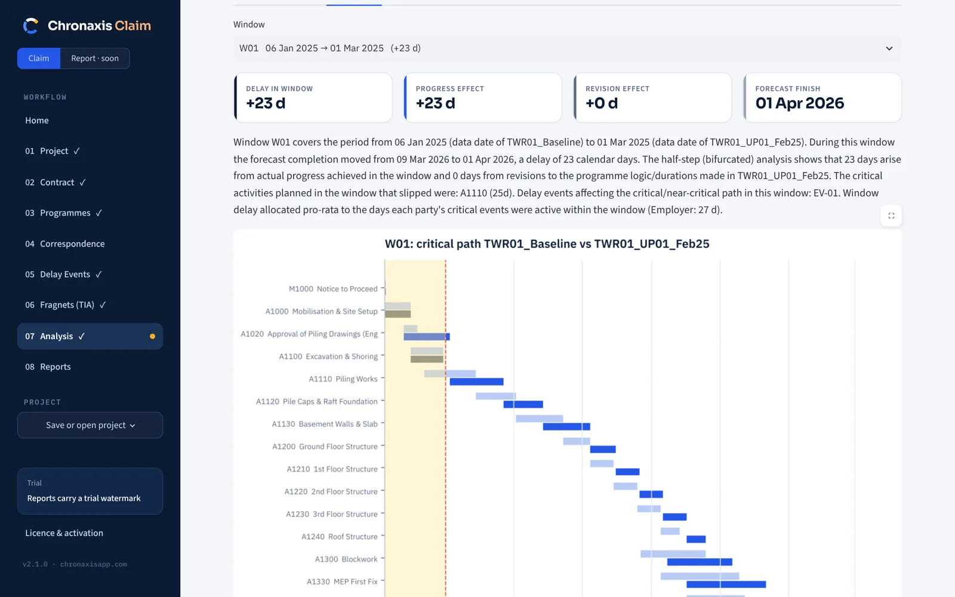Image resolution: width=955 pixels, height=597 pixels.
Task: Click the v2.1.0 chronaxisapp.com footer text
Action: click(x=75, y=564)
